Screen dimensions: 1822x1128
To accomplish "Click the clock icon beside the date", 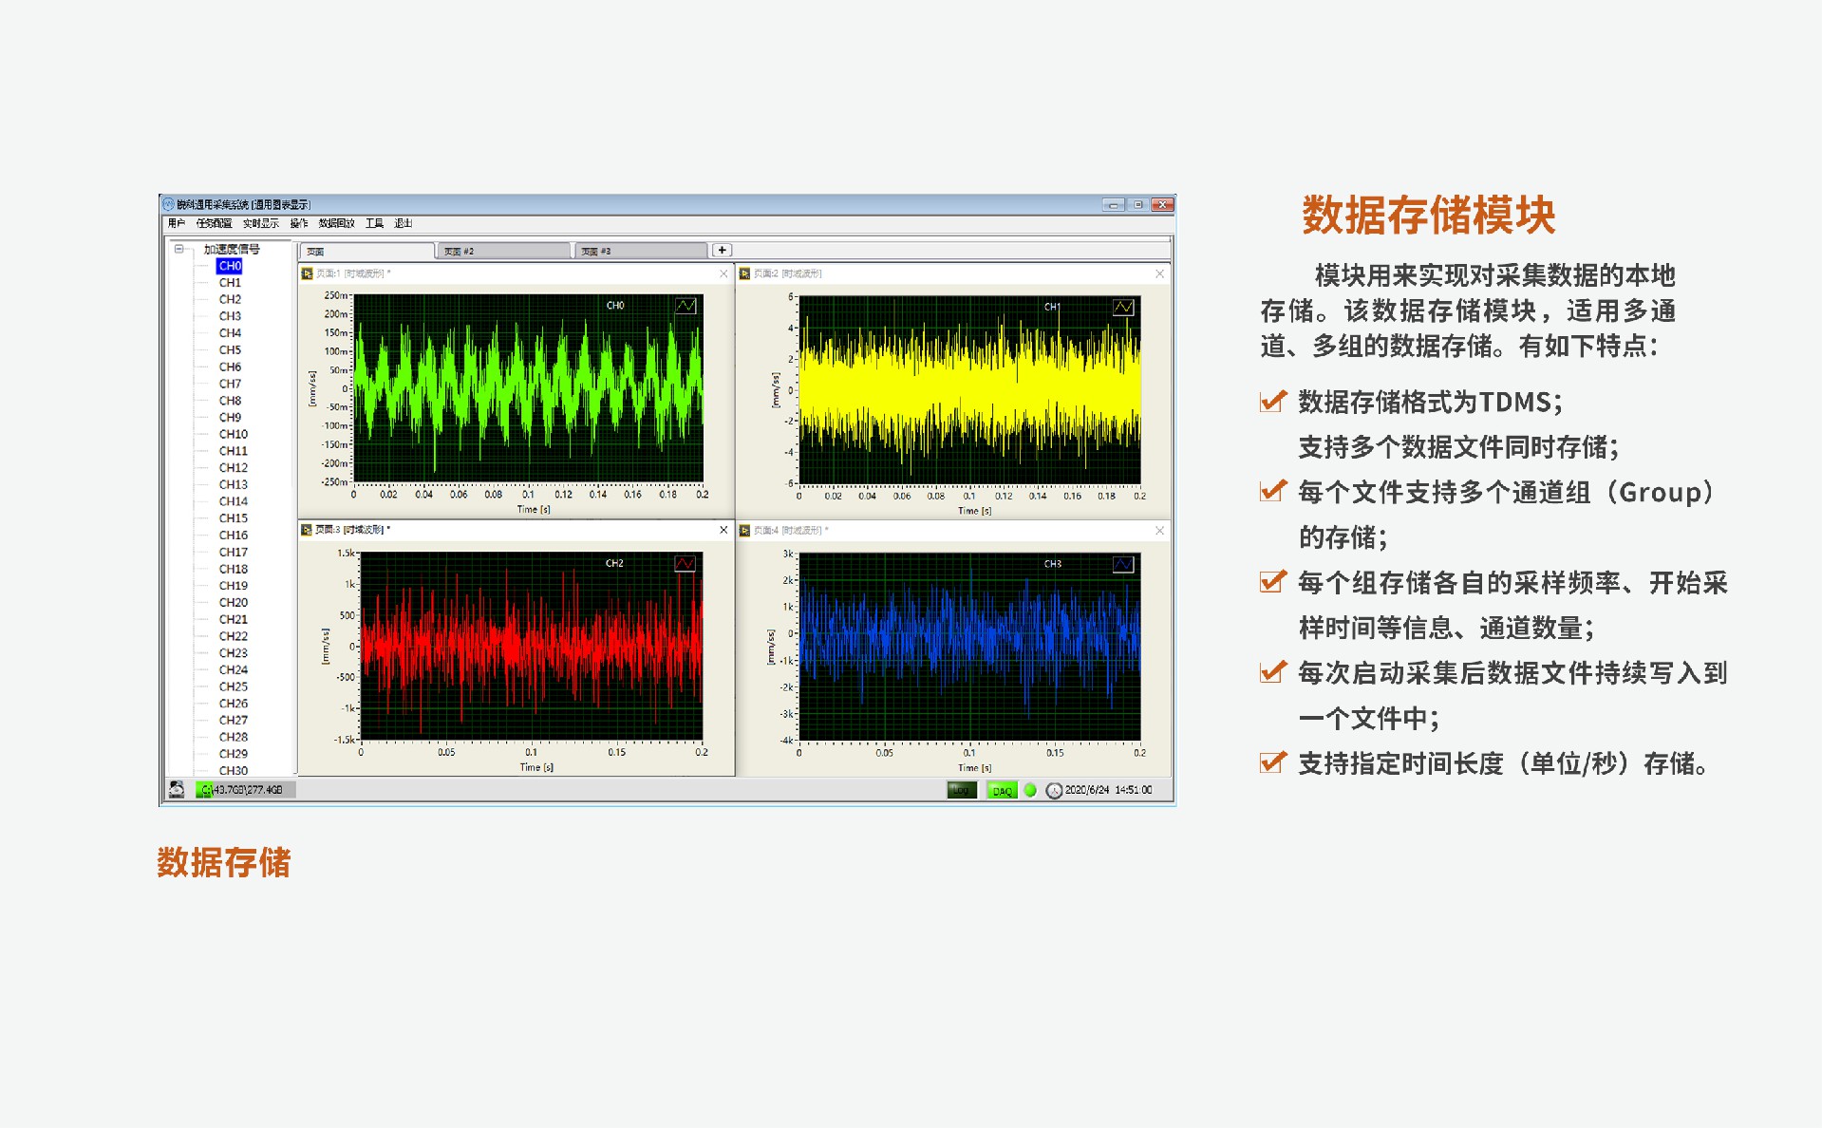I will click(1053, 790).
